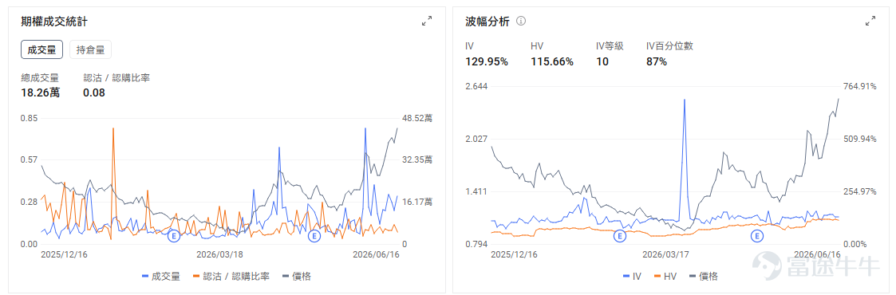Switch to the 持倉量 tab

click(x=90, y=49)
